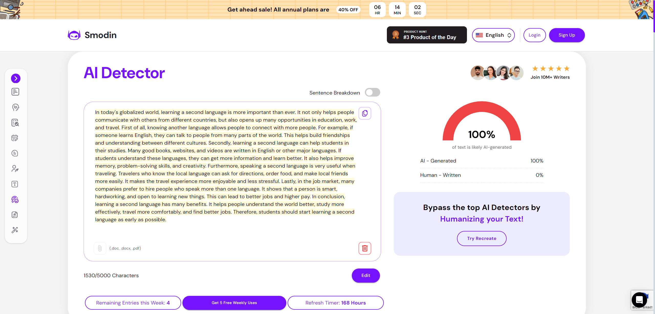The image size is (655, 314).
Task: Click 'Get ahead sale! All annual plans are' text
Action: (278, 10)
